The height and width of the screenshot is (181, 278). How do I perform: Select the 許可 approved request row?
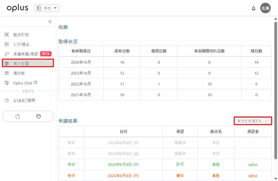pyautogui.click(x=166, y=164)
